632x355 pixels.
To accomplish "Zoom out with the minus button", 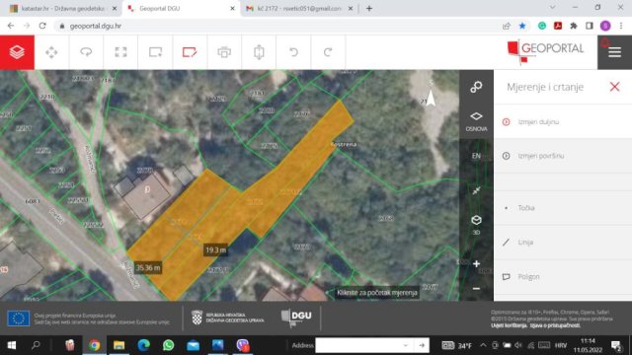I will pyautogui.click(x=476, y=289).
